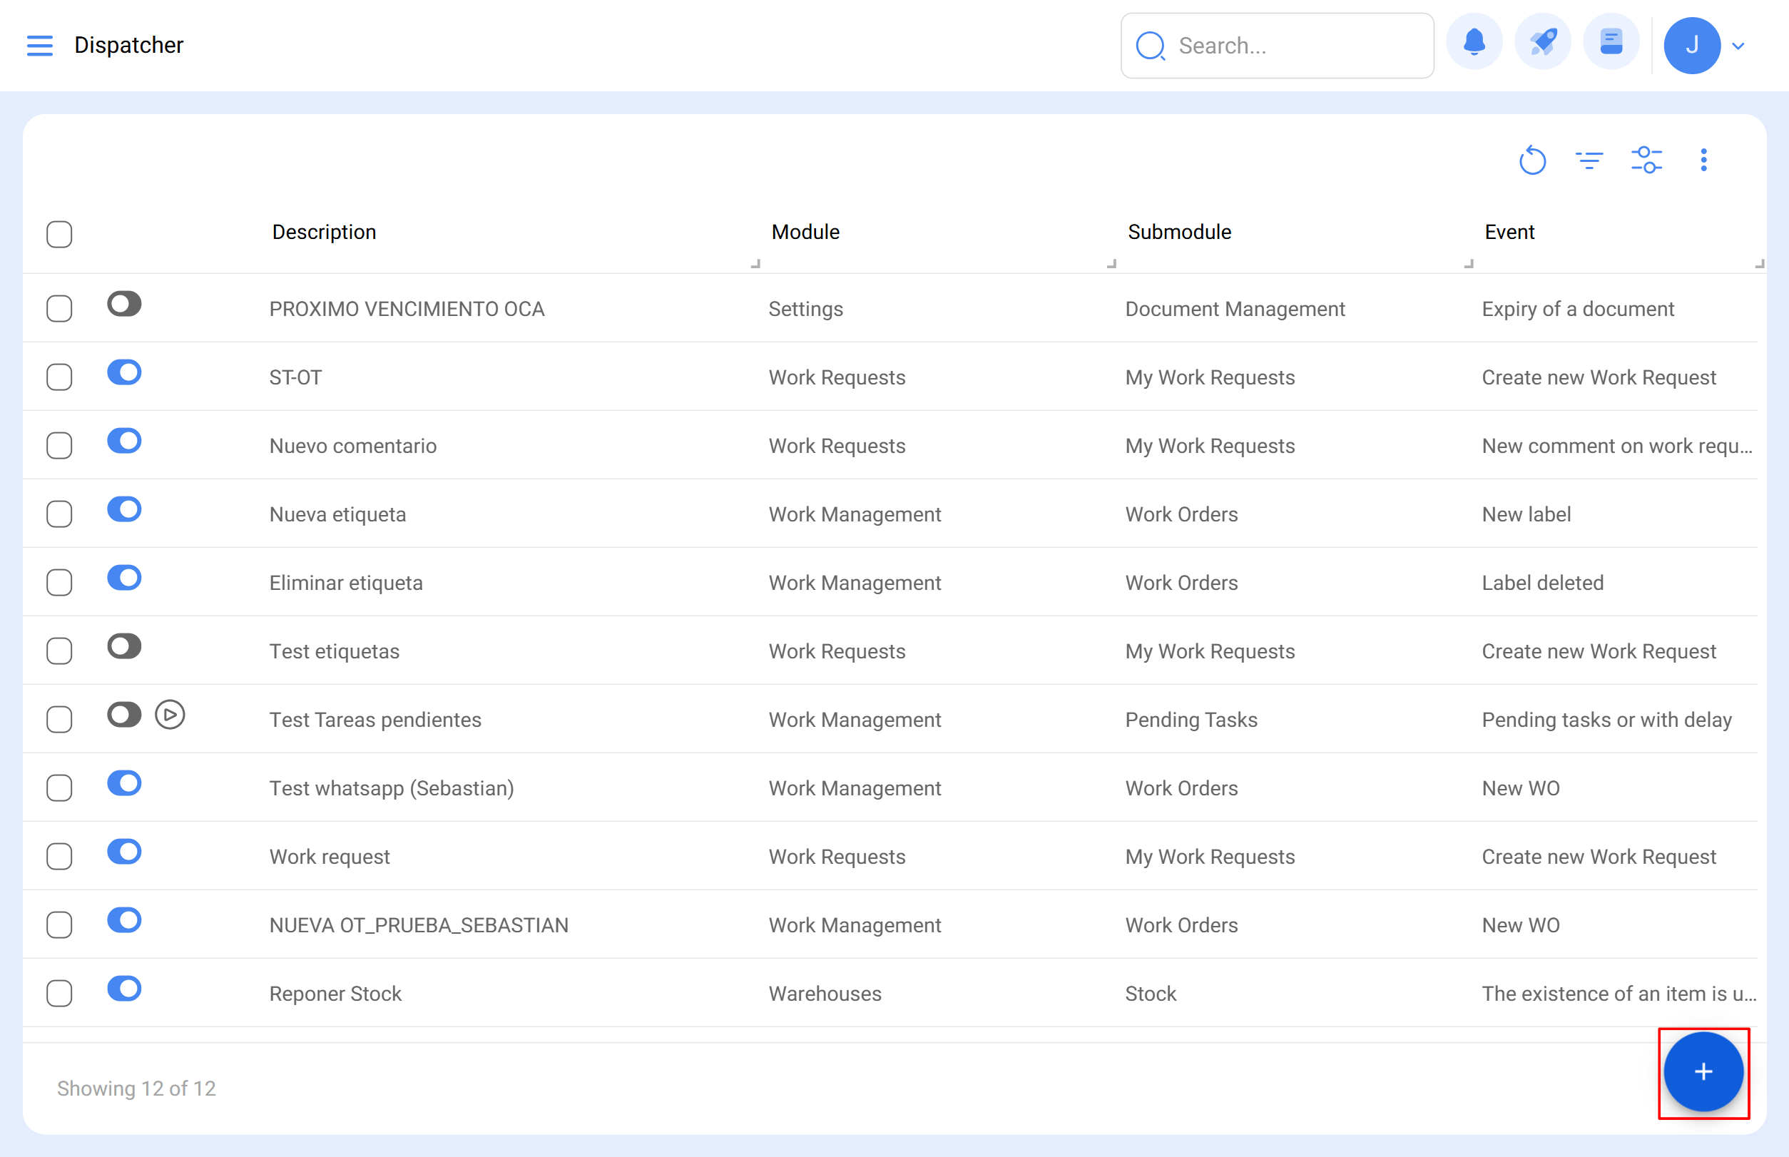This screenshot has width=1789, height=1157.
Task: Open the changelog document icon
Action: (x=1611, y=43)
